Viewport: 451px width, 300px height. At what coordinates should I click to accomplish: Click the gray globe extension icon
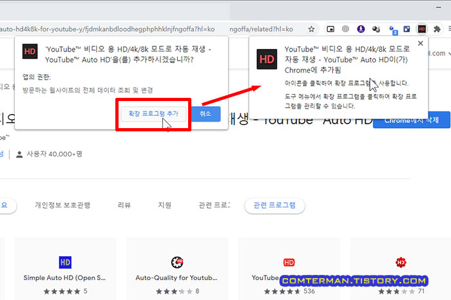pos(345,29)
